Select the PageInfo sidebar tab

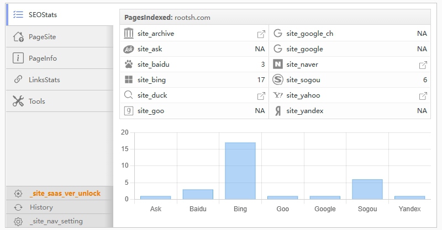[43, 58]
